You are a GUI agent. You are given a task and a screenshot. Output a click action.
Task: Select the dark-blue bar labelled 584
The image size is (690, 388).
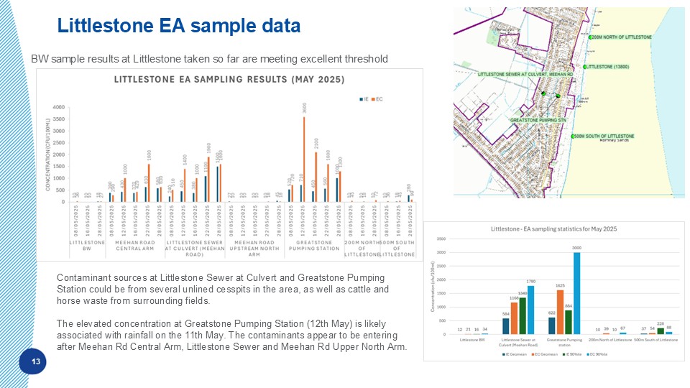[505, 326]
